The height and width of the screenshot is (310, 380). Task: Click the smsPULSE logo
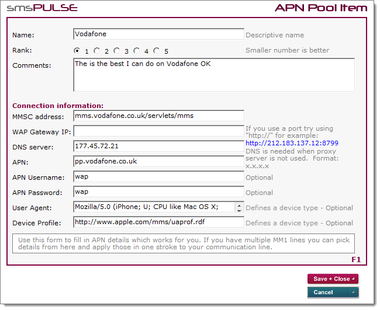coord(42,8)
